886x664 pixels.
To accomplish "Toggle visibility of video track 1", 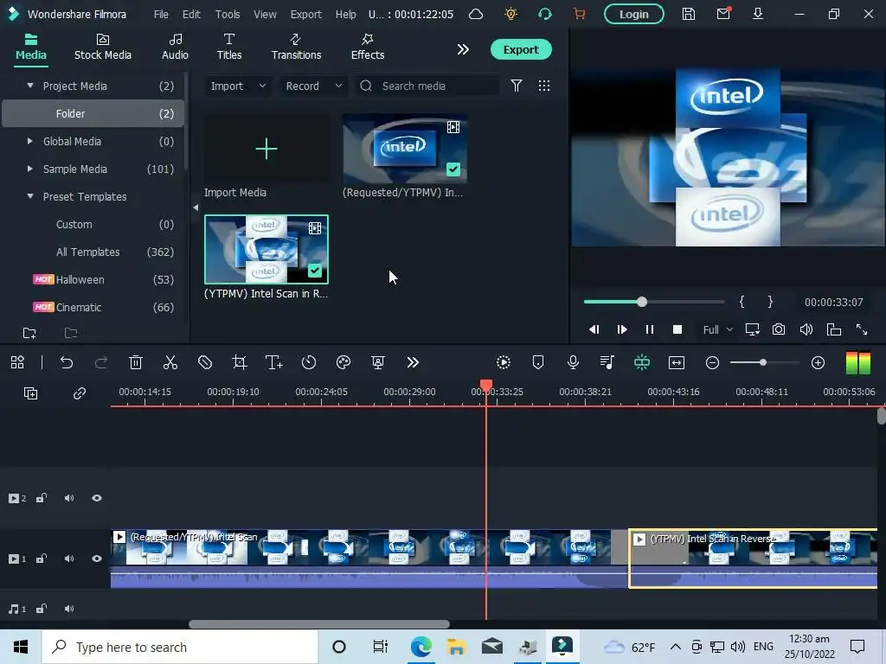I will pos(97,559).
